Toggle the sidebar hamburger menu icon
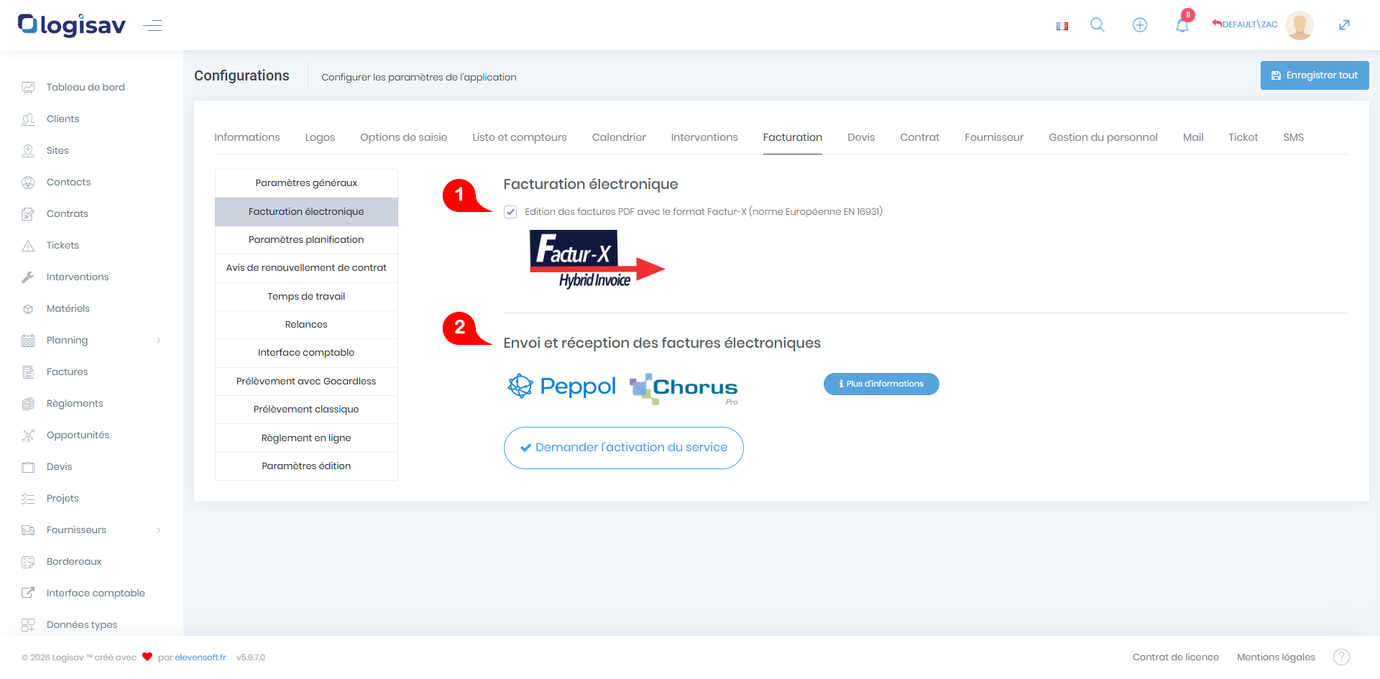This screenshot has width=1380, height=679. tap(152, 26)
